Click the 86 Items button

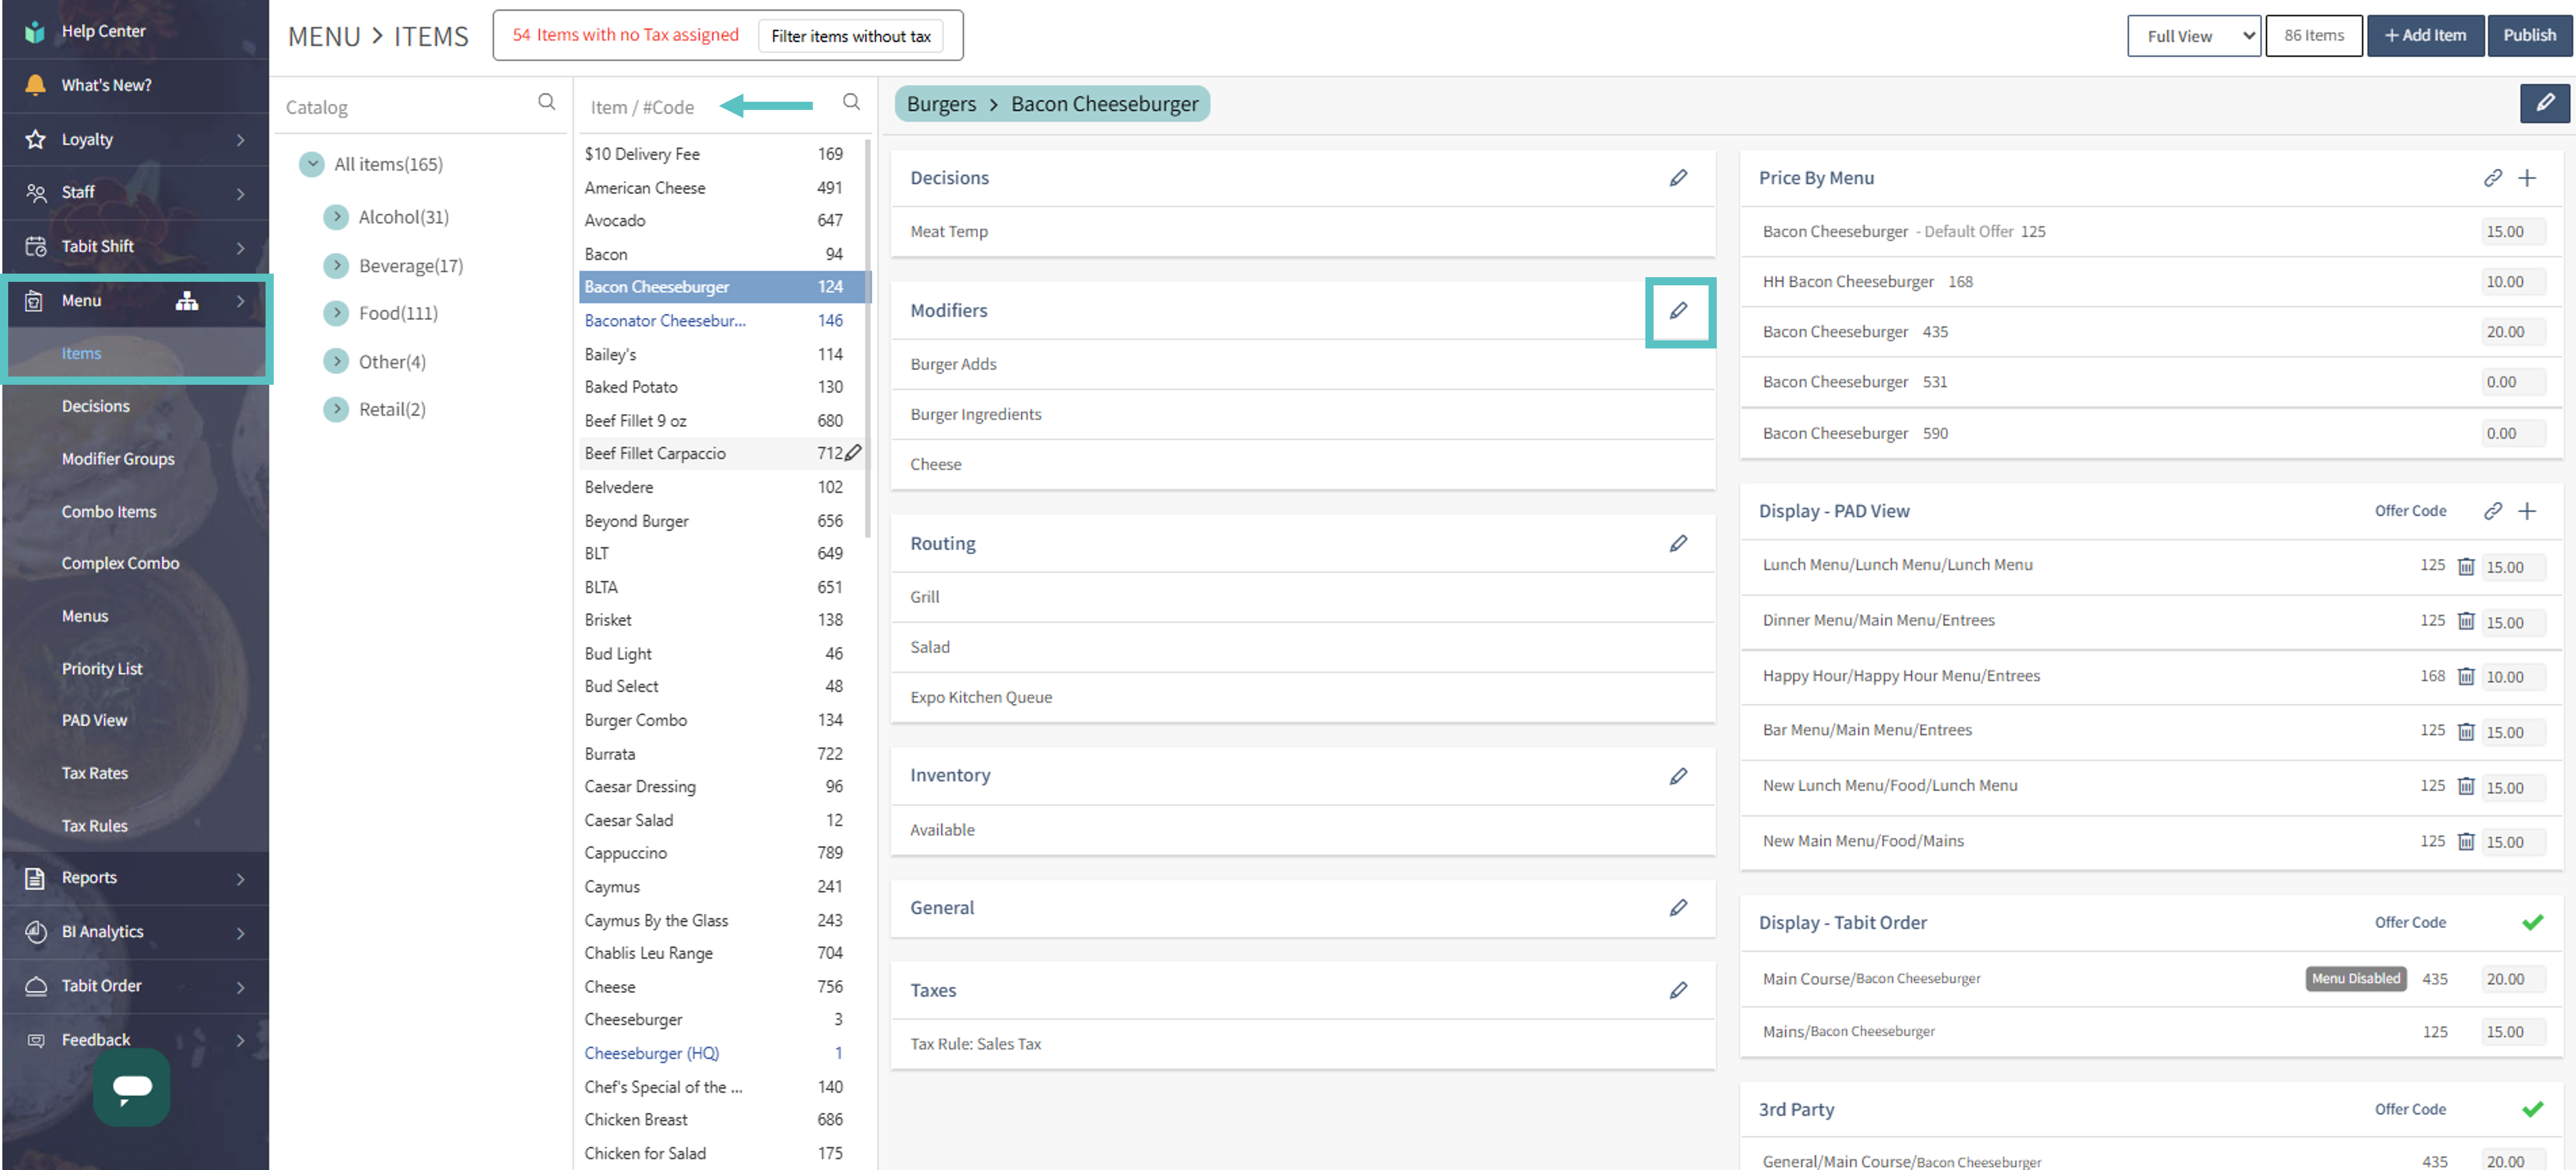(2314, 36)
